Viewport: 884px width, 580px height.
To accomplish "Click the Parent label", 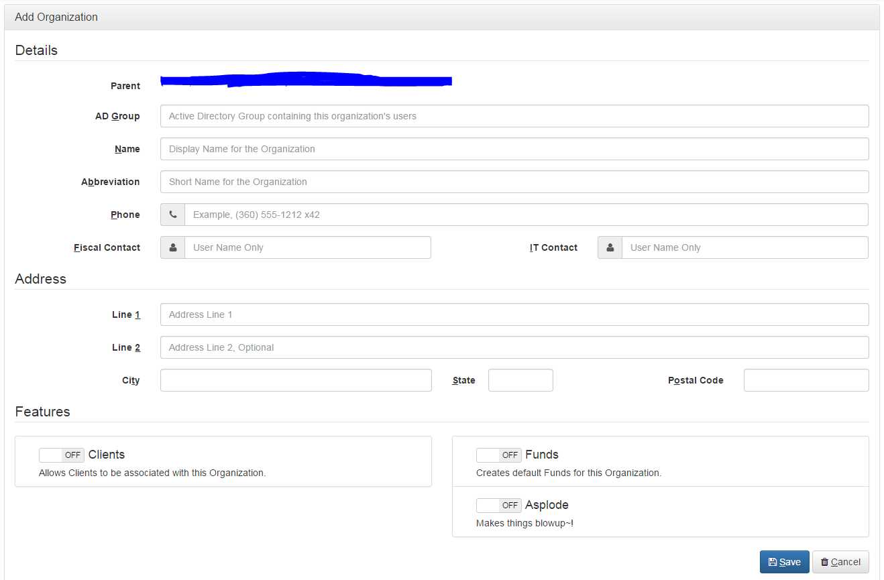I will point(125,86).
